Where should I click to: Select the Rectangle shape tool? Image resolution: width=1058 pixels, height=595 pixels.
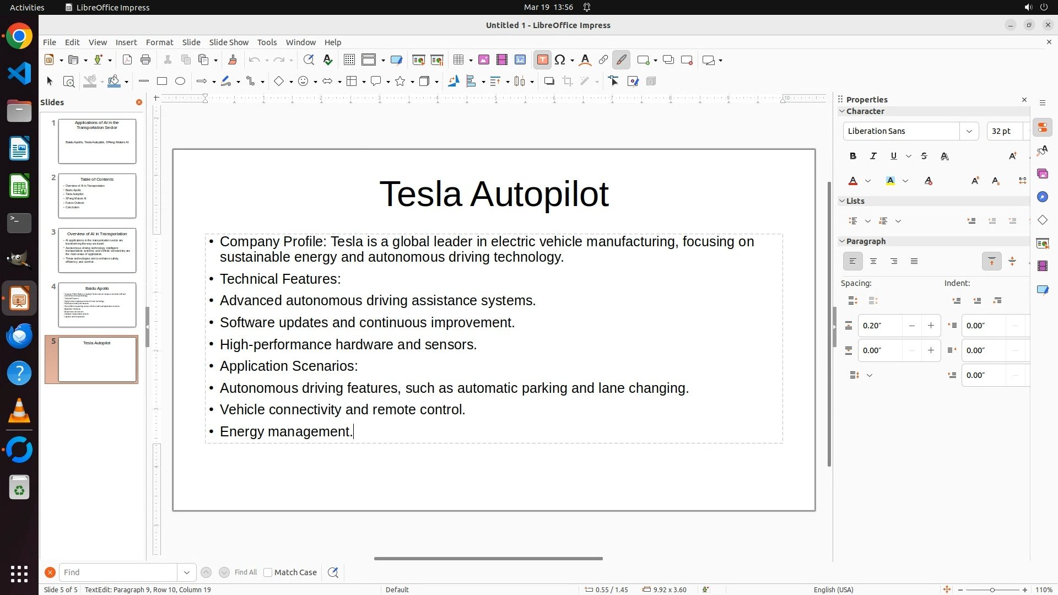click(x=161, y=82)
